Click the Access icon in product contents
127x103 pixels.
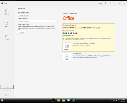tap(76, 33)
